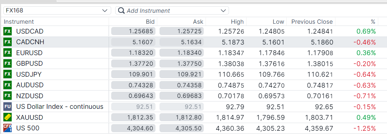Select the CADCNH instrument name

click(30, 42)
